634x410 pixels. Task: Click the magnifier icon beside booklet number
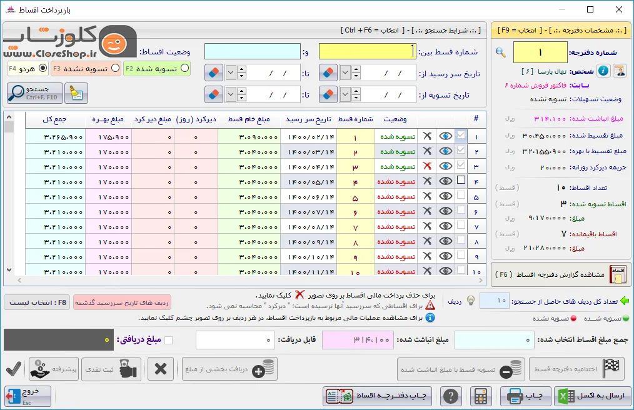tap(501, 52)
